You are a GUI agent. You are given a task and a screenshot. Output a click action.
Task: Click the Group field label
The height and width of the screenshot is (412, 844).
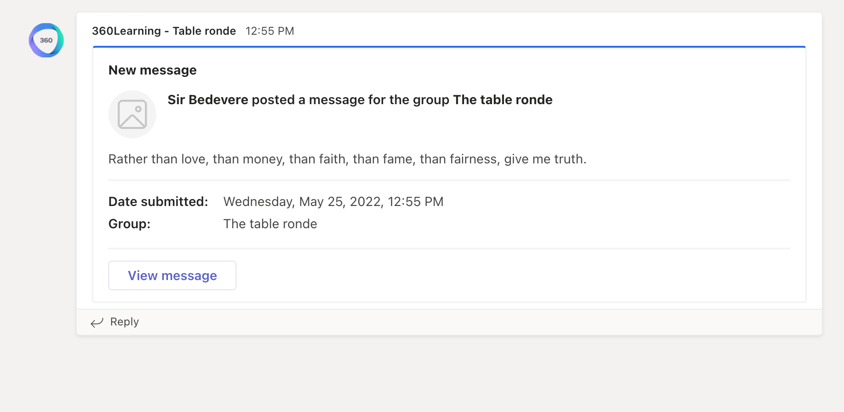[130, 224]
